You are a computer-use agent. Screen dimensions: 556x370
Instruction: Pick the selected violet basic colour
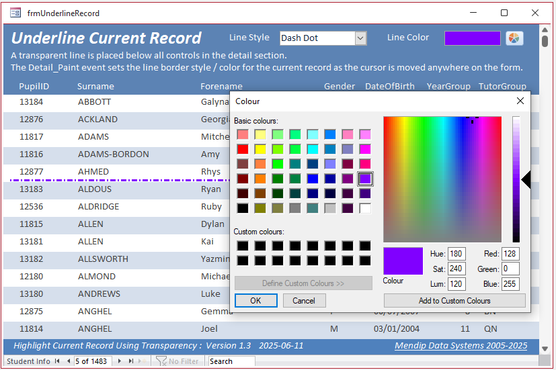tap(365, 179)
